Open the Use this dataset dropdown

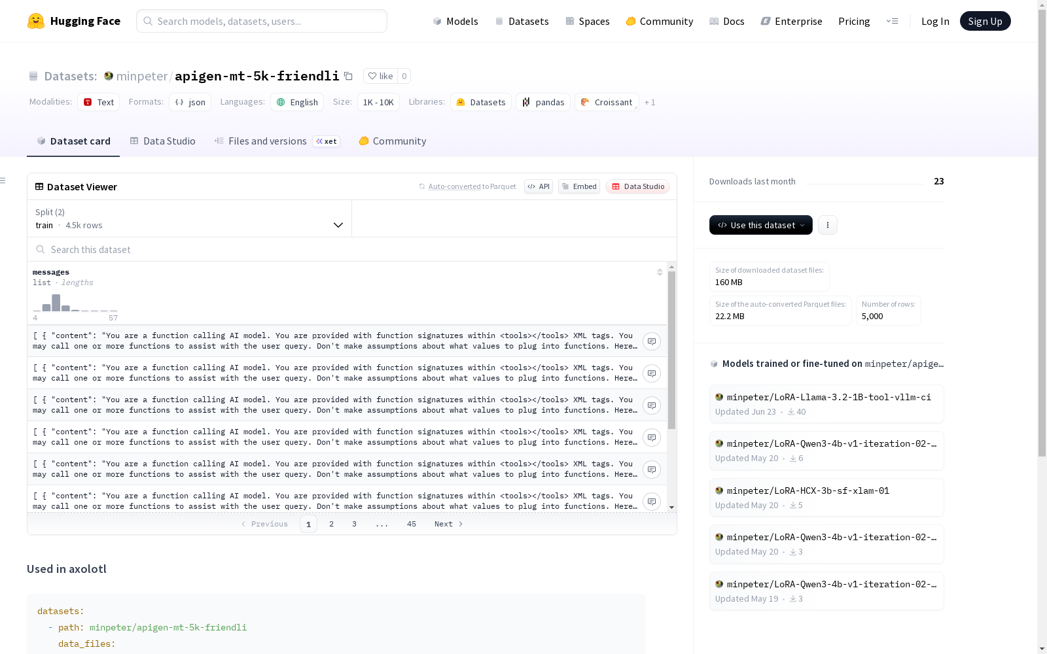tap(761, 225)
